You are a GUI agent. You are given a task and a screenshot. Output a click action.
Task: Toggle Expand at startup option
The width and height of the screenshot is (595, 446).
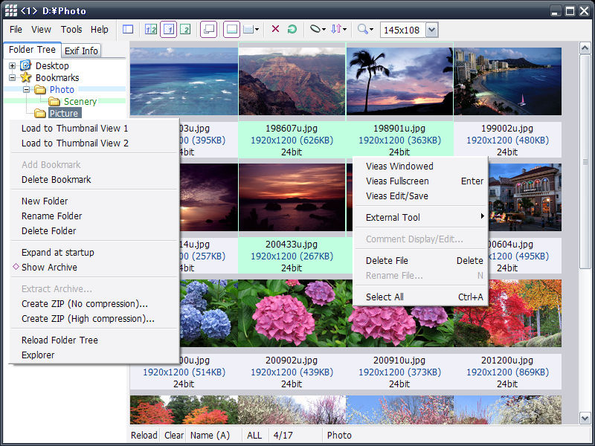tap(94, 252)
